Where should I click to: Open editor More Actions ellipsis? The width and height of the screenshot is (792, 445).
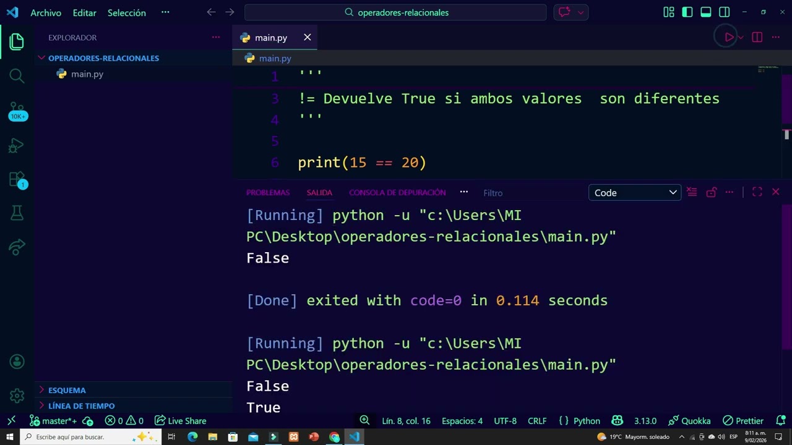click(776, 38)
